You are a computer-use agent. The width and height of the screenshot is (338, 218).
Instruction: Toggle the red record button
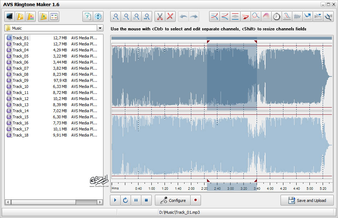tap(196, 200)
